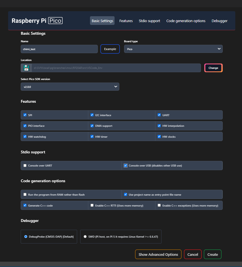Expand the Pico SDK version dropdown

(70, 87)
